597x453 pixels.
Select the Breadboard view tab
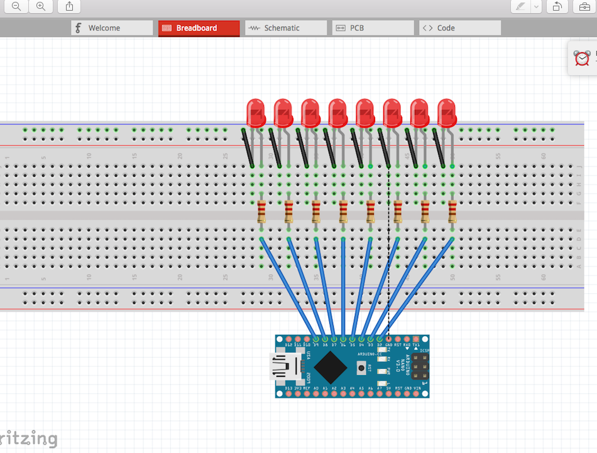tap(199, 28)
